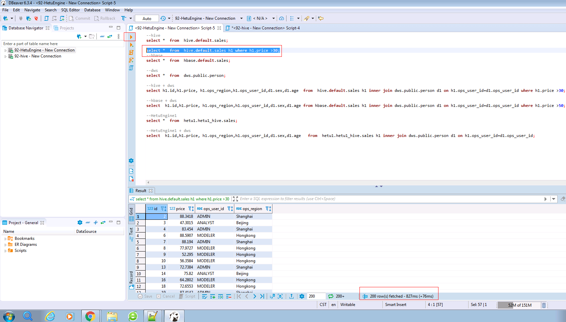Toggle link with editor in Database Navigator
This screenshot has width=566, height=322.
coord(110,36)
